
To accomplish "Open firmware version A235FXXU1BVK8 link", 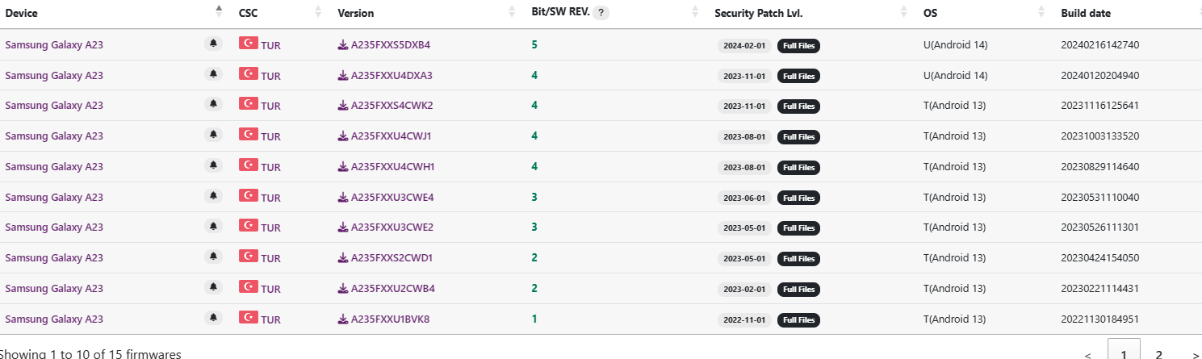I will tap(390, 319).
